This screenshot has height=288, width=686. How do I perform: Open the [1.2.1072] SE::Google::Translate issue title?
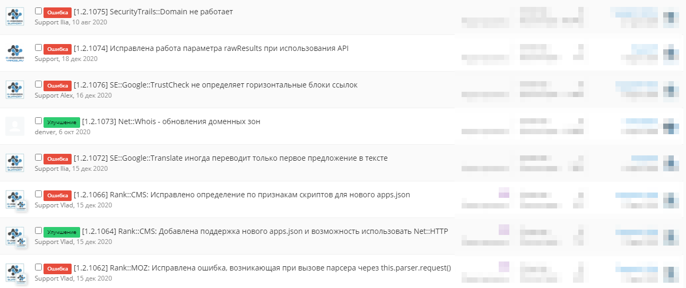click(231, 158)
